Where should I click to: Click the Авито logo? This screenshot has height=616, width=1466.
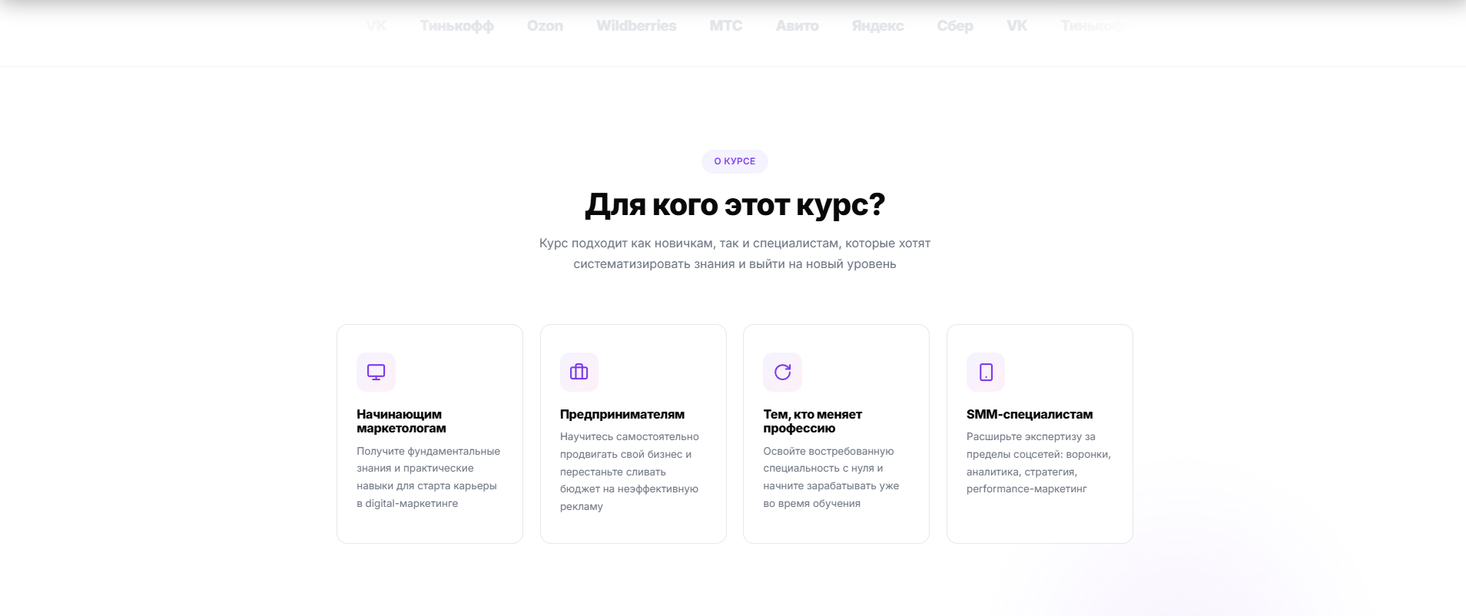[797, 26]
